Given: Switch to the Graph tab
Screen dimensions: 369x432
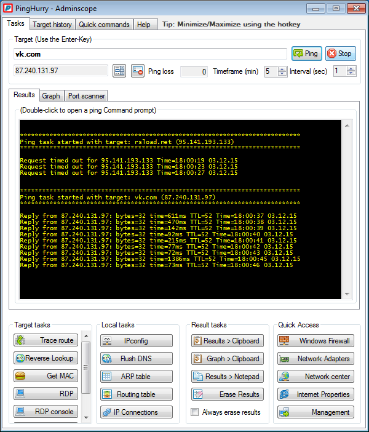Looking at the screenshot, I should pos(51,96).
